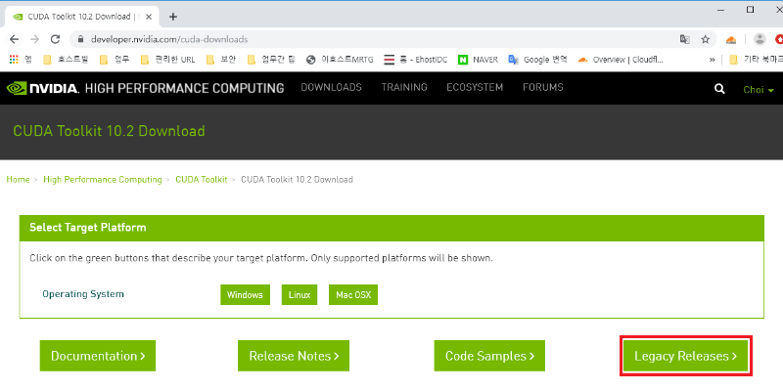Open a new tab with plus button
783x391 pixels.
click(x=173, y=16)
